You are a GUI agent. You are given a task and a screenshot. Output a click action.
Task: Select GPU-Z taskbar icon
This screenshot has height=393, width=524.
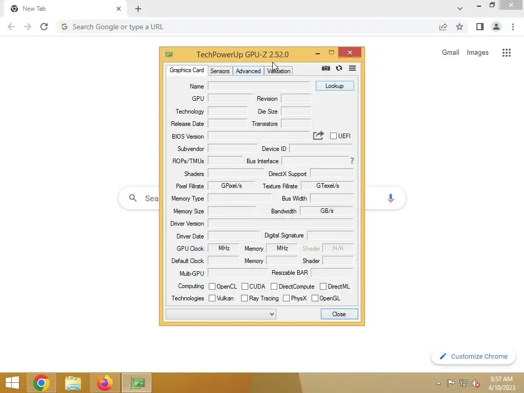pos(137,383)
